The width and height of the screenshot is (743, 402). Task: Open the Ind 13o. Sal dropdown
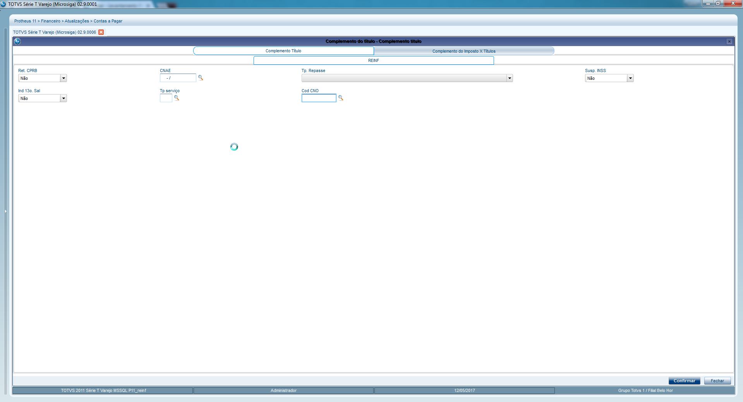(63, 98)
